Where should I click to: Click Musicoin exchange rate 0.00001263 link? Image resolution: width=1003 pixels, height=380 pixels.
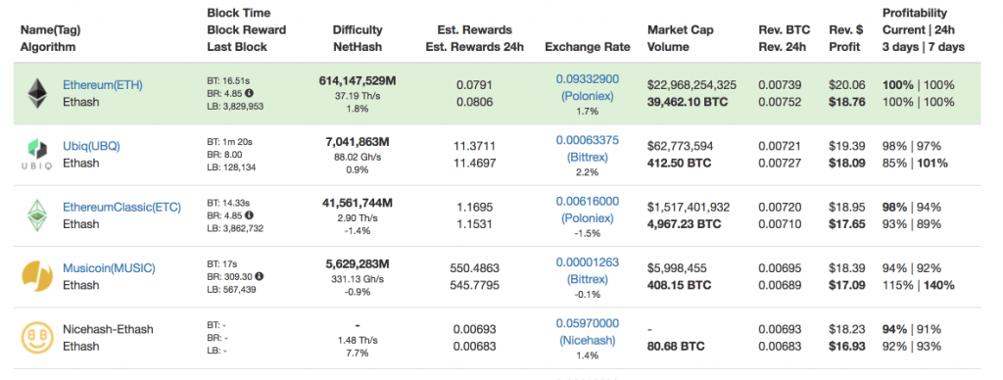point(588,270)
